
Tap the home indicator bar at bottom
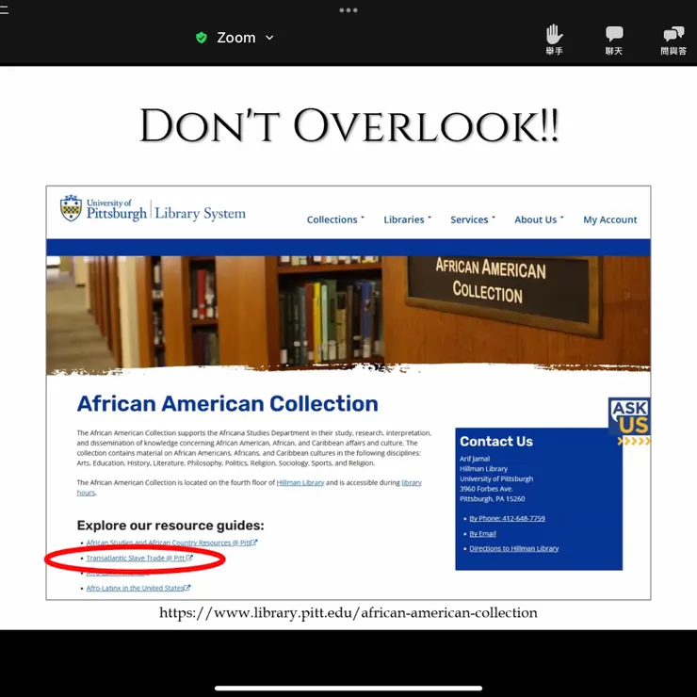(348, 689)
